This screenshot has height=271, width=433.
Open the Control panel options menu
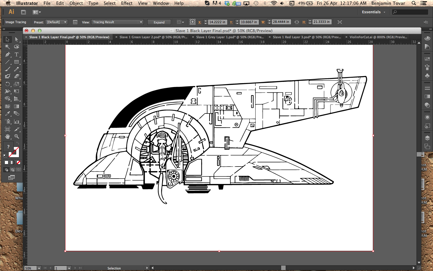[426, 22]
